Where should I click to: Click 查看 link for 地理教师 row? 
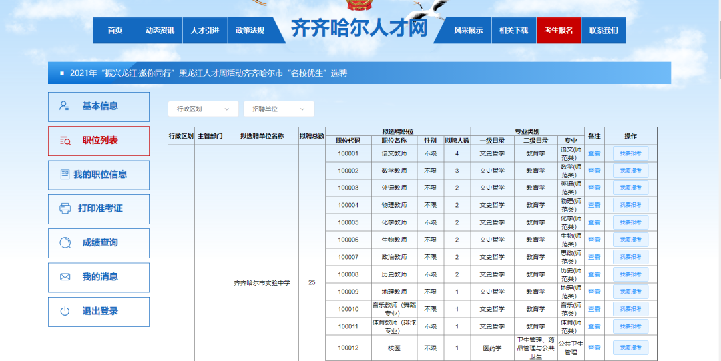(594, 292)
